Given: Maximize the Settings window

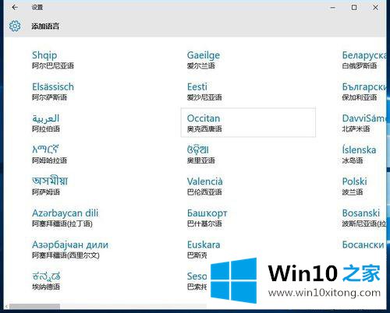Looking at the screenshot, I should [x=354, y=8].
